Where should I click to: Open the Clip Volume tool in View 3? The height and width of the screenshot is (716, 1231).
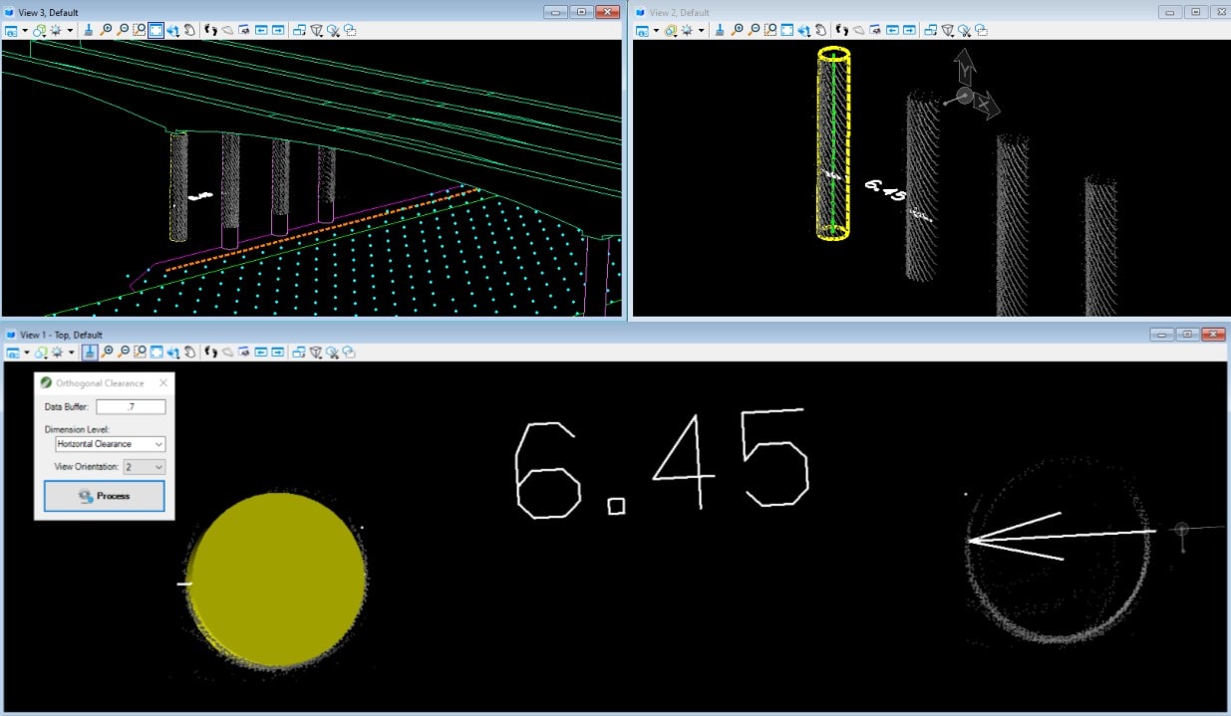[318, 30]
